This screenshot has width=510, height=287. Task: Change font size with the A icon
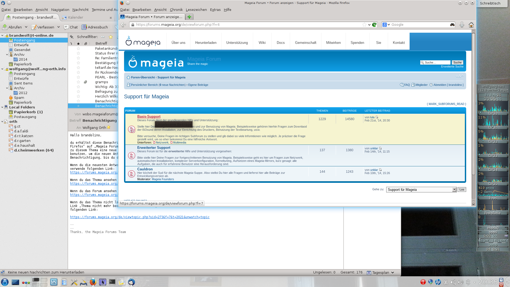tap(460, 76)
